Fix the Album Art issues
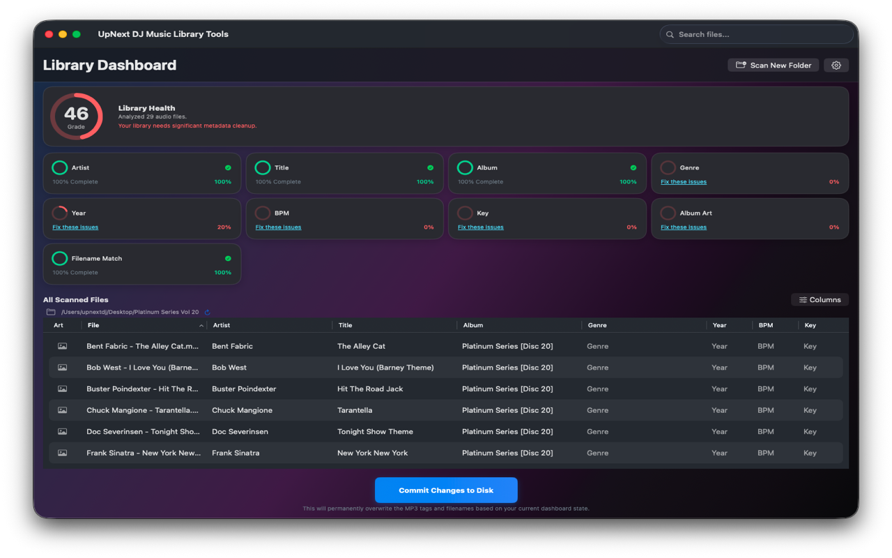892x558 pixels. pyautogui.click(x=683, y=227)
